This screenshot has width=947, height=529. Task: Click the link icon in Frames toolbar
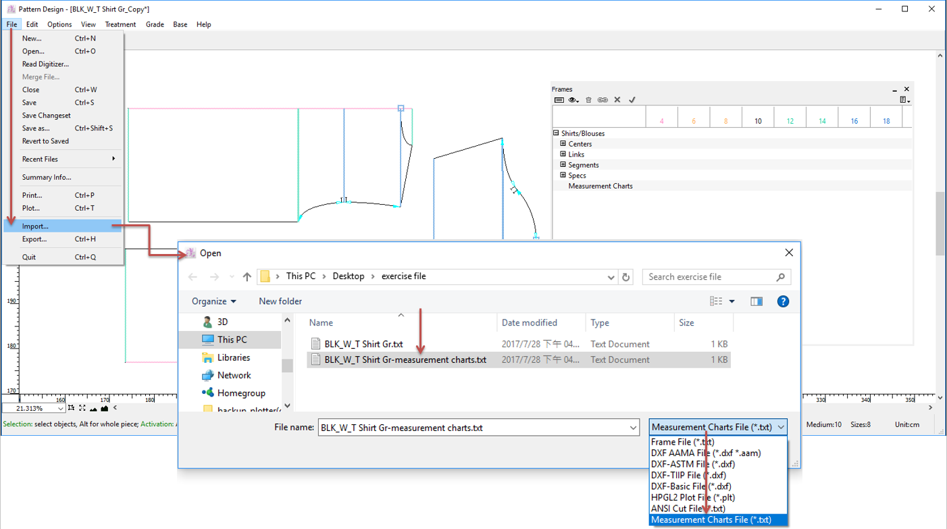603,100
